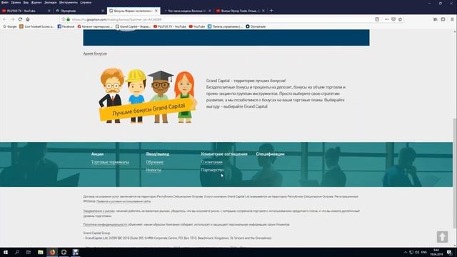Bookmark this page with star icon
The image size is (457, 257).
[x=400, y=19]
